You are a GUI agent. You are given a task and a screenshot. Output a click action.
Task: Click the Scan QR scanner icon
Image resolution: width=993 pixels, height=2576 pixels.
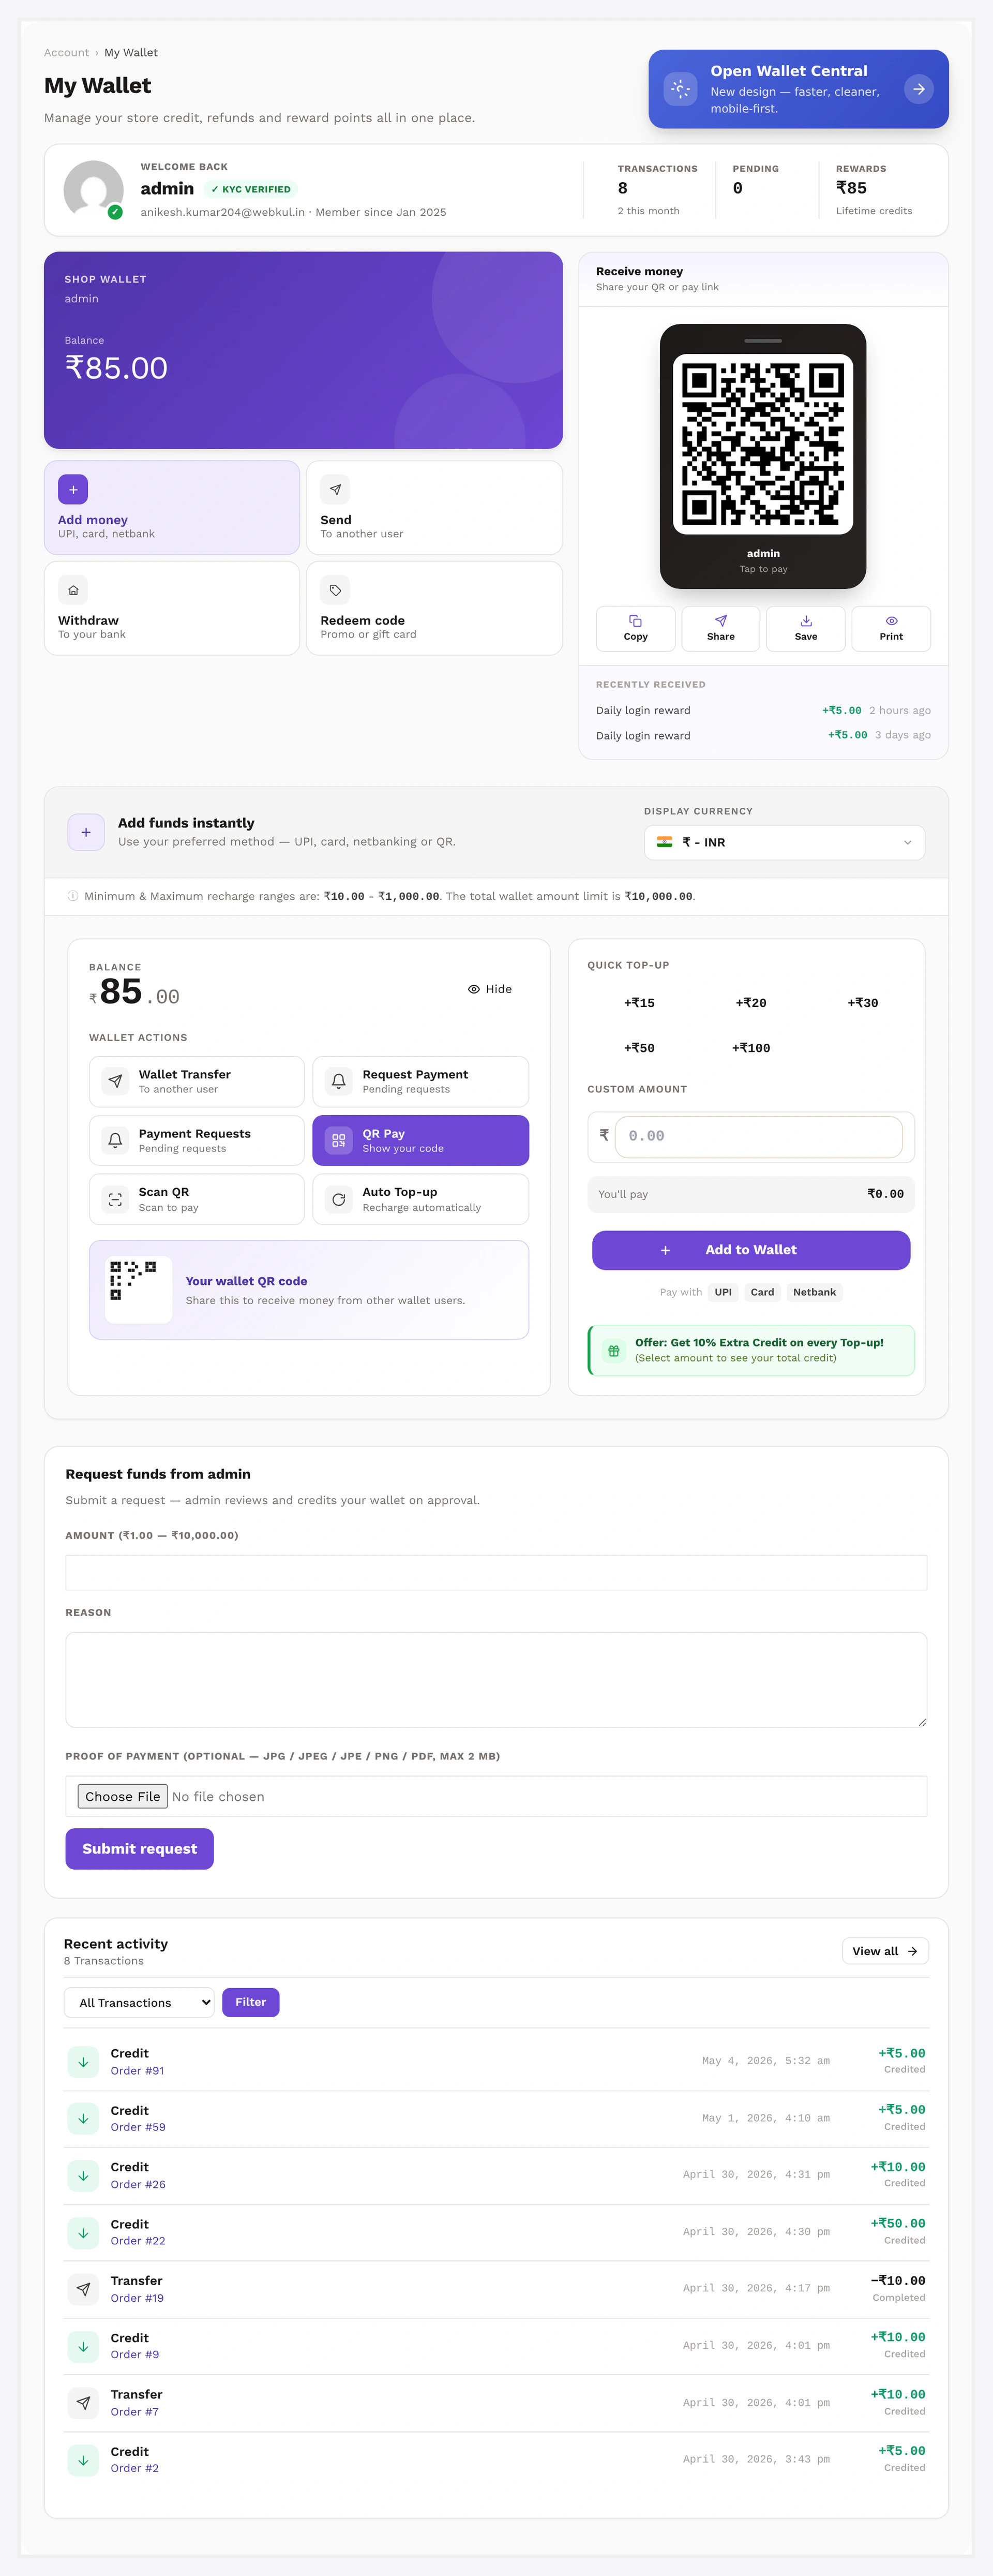click(116, 1199)
